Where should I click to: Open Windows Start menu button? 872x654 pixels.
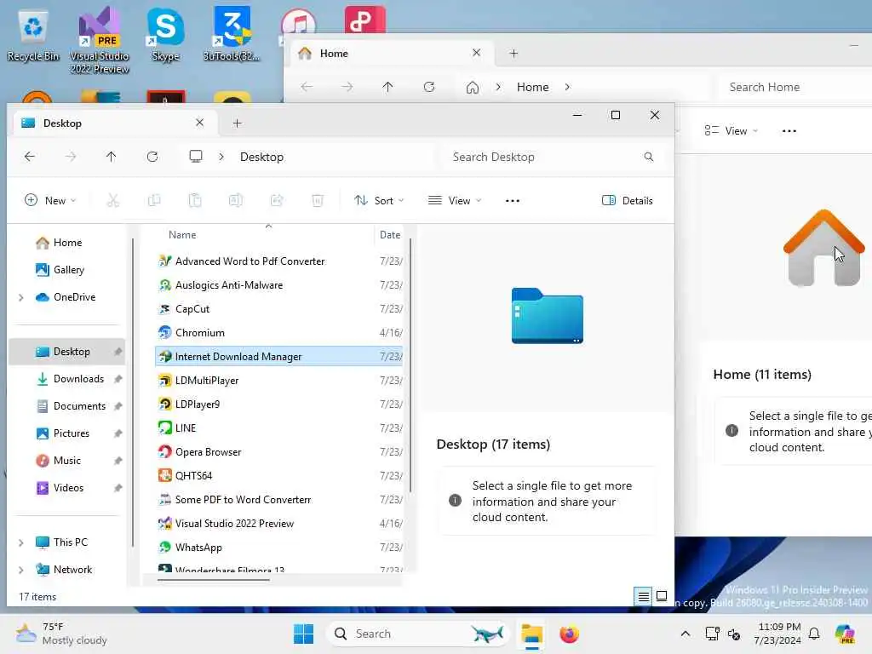304,634
